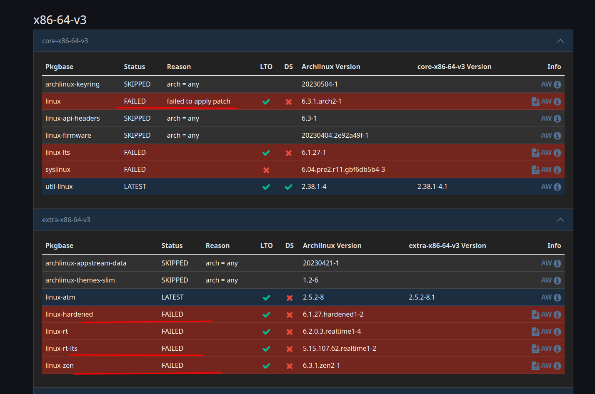Click the 'failed to apply patch' reason text
The height and width of the screenshot is (394, 595).
199,101
